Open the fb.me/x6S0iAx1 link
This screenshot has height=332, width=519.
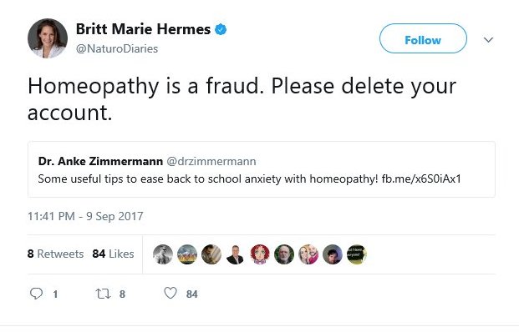[x=421, y=179]
